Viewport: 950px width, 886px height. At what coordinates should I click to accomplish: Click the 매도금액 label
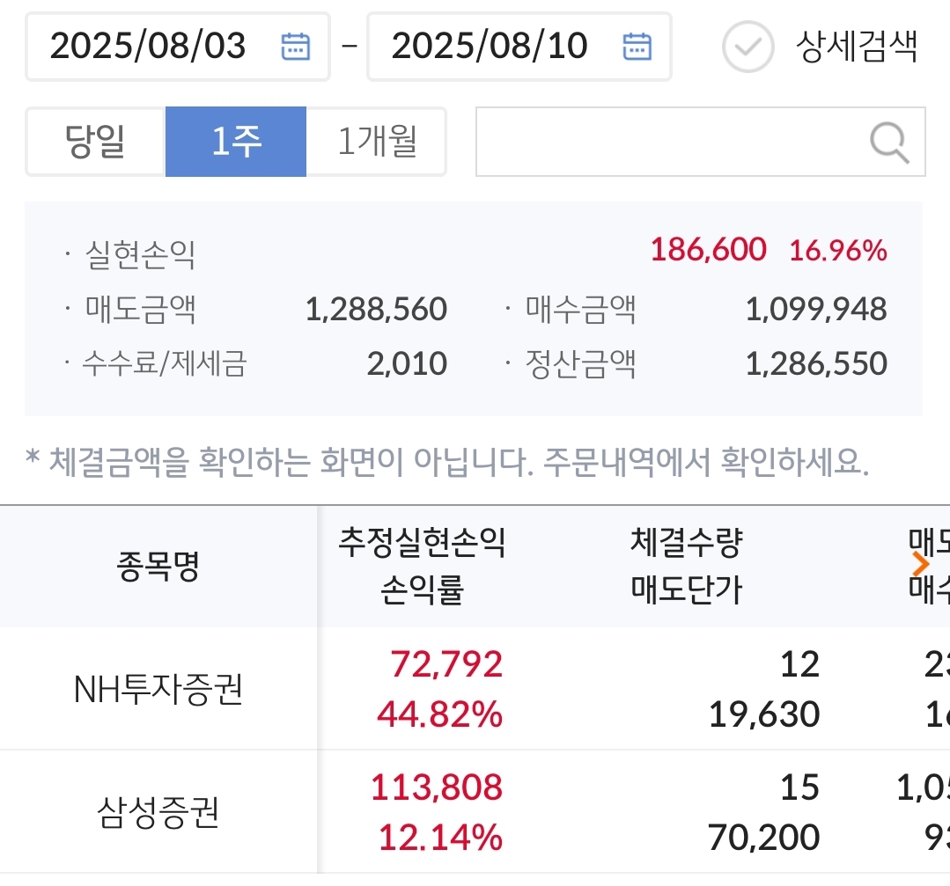(140, 309)
